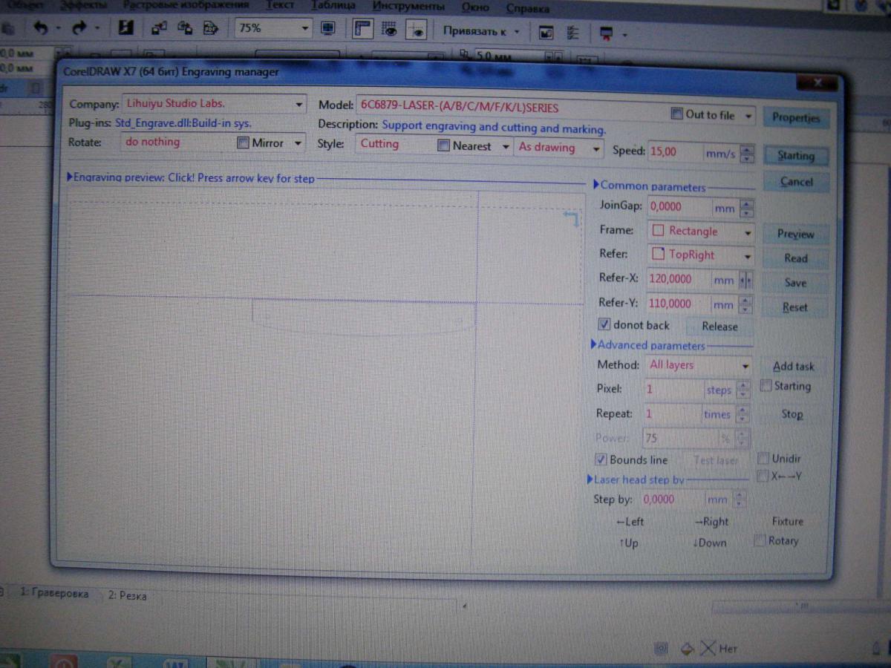Enable the Unidir checkbox
The image size is (891, 668).
click(x=763, y=459)
